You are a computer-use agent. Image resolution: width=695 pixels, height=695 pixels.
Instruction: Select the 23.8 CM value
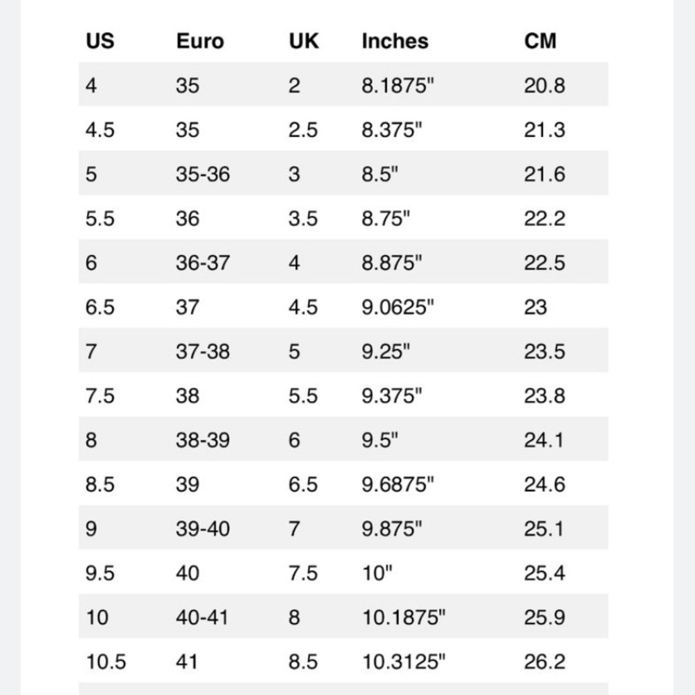(544, 395)
